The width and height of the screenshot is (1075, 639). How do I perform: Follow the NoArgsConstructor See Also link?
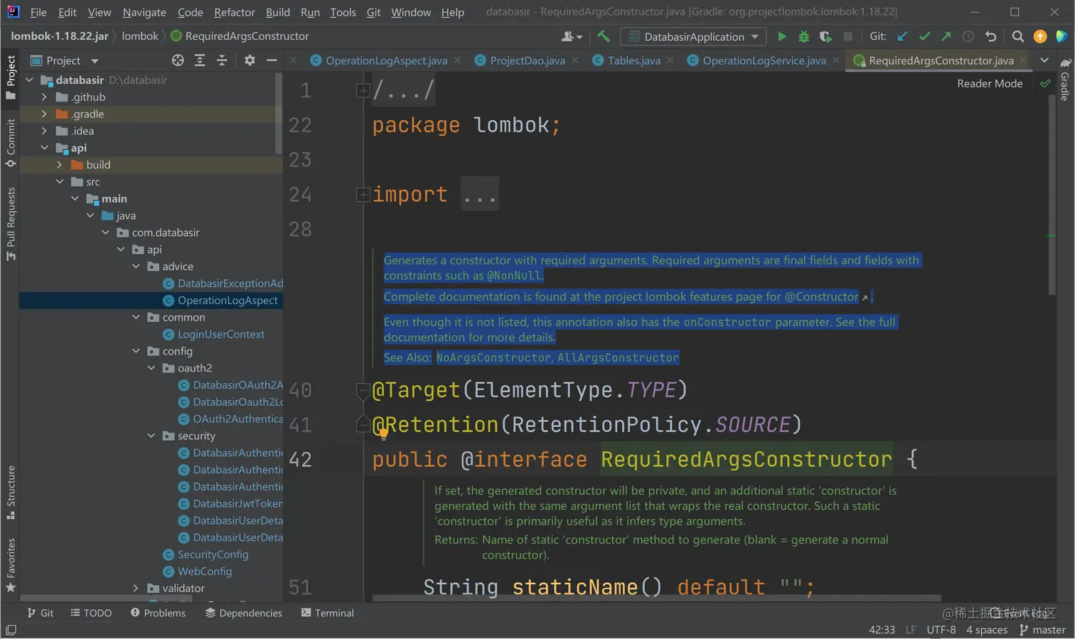click(x=493, y=358)
